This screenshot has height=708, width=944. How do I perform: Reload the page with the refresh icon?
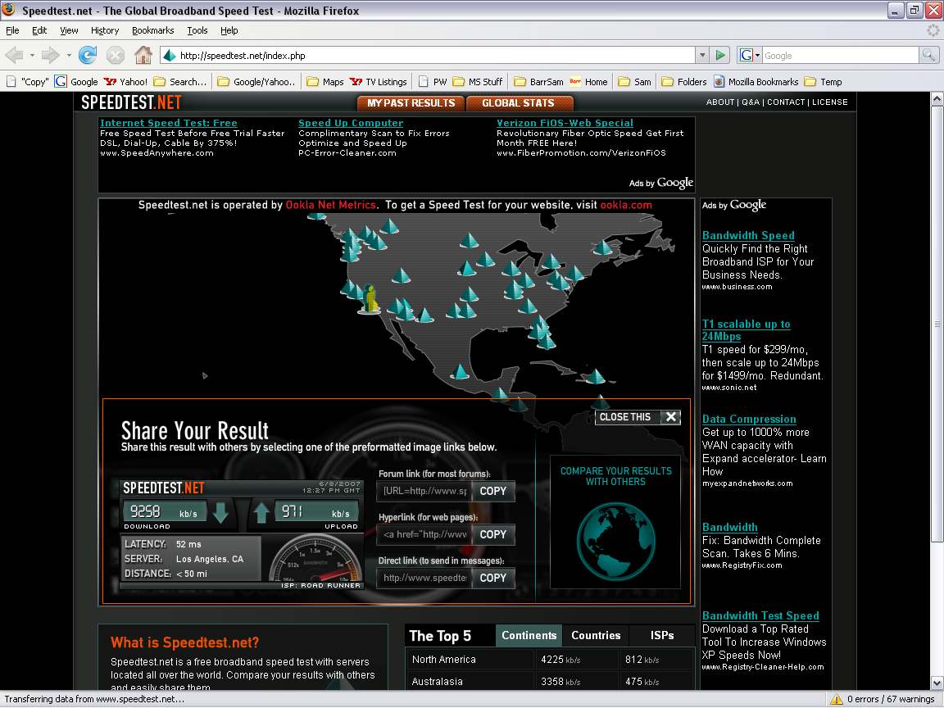coord(88,56)
